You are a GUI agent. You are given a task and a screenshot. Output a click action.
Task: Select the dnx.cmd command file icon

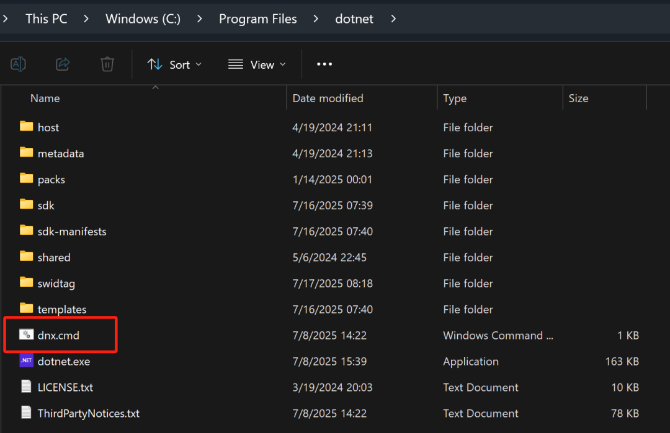tap(26, 335)
